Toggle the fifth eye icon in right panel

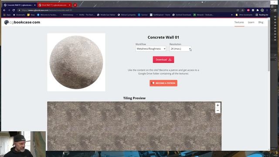(275, 28)
